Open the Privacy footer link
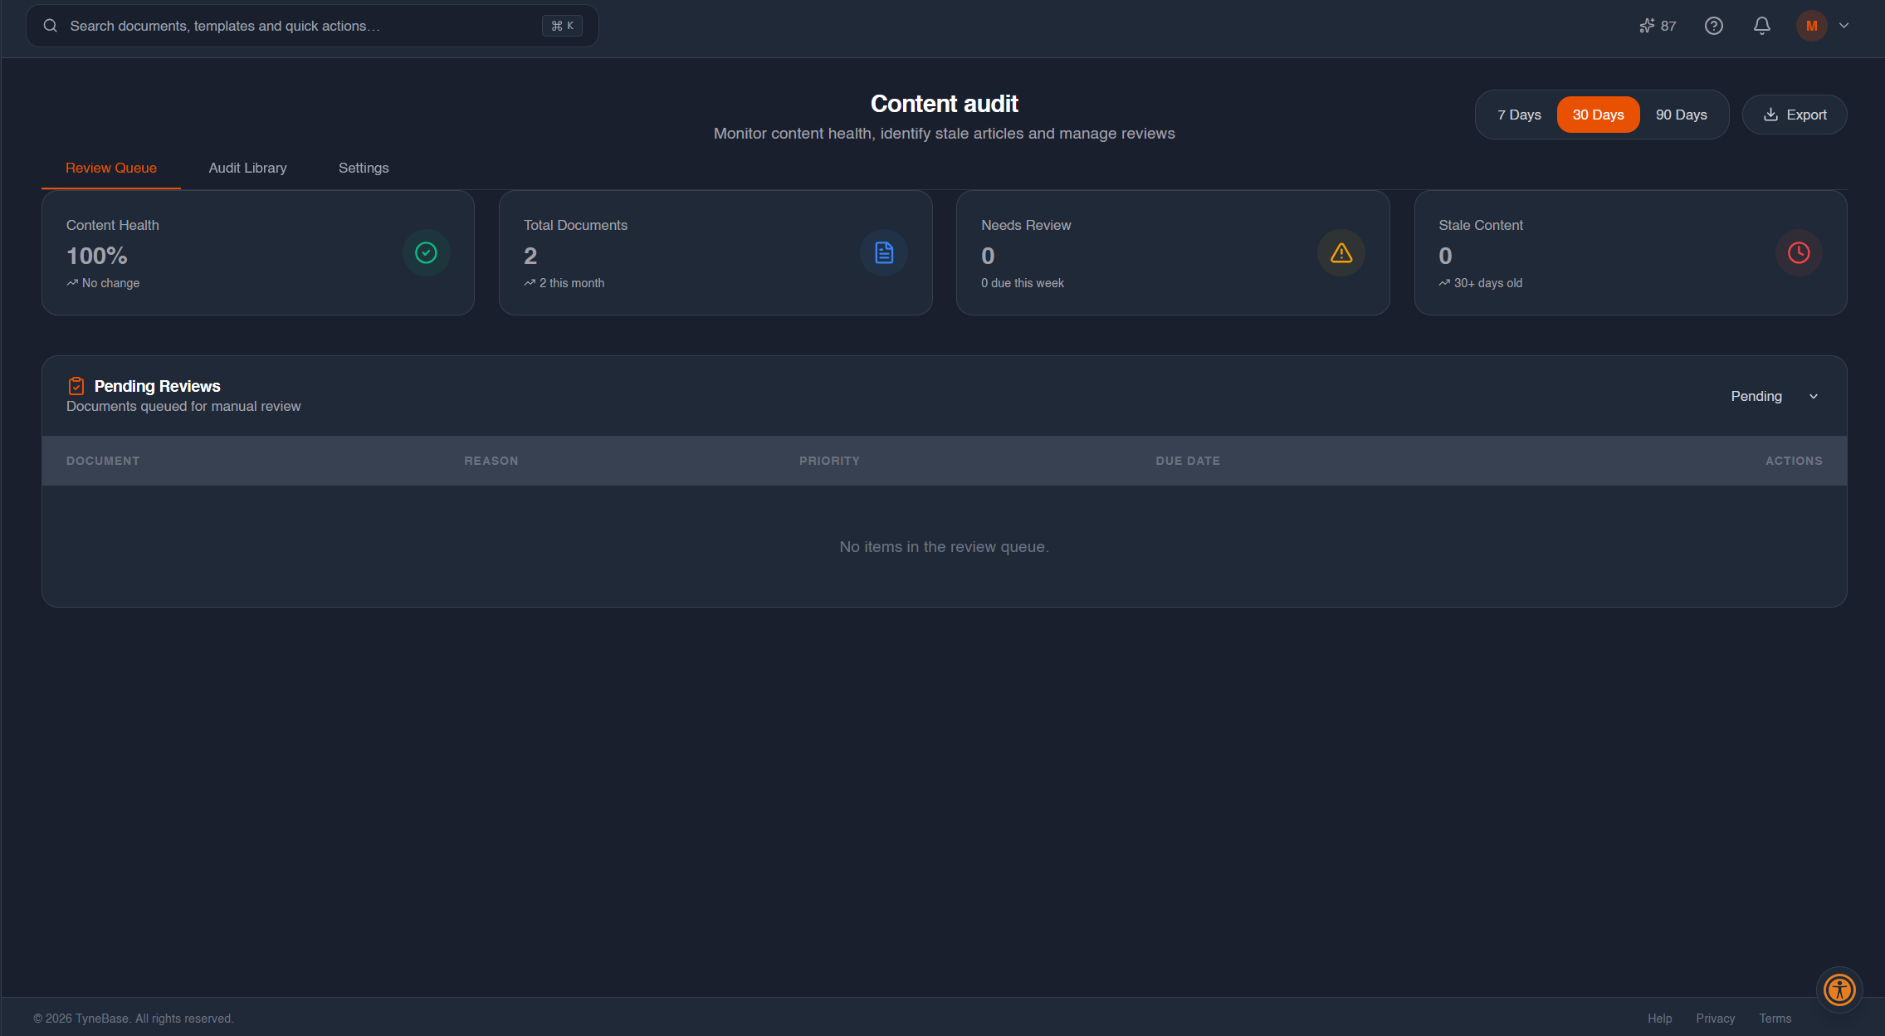1885x1036 pixels. point(1716,1019)
